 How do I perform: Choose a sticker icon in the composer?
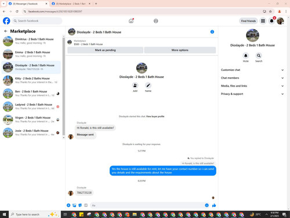click(x=80, y=205)
